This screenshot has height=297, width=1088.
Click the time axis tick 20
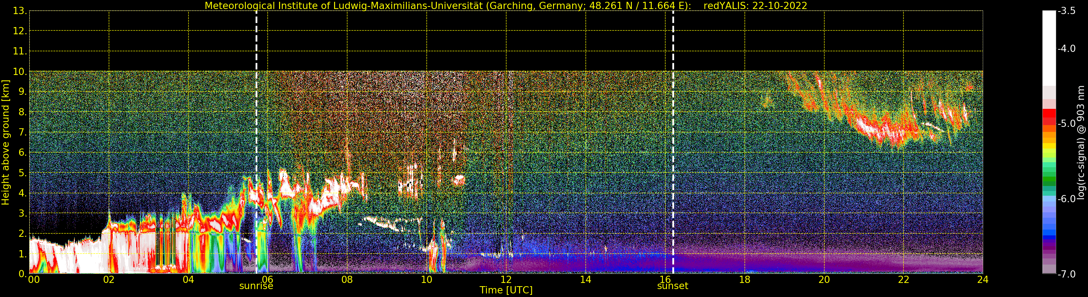[824, 280]
